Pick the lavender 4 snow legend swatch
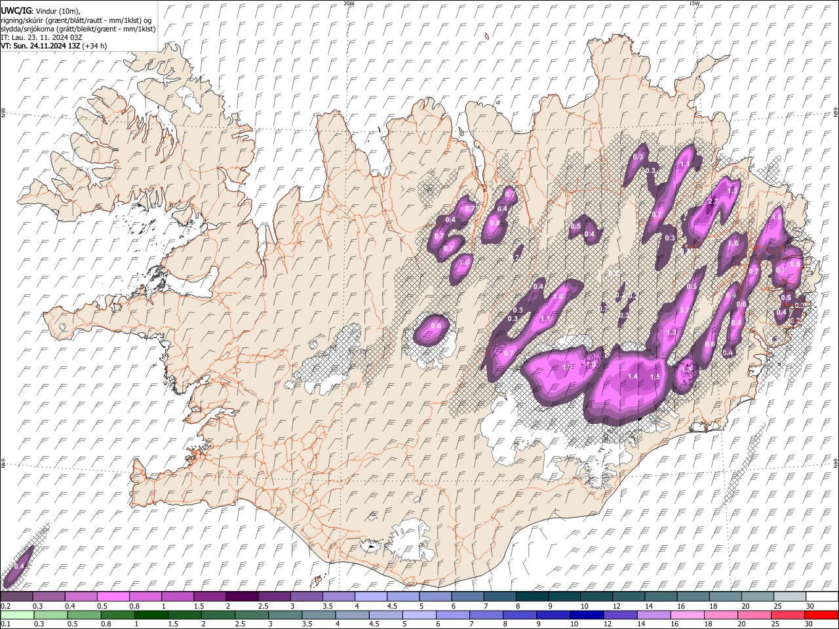839x629 pixels. click(x=370, y=596)
